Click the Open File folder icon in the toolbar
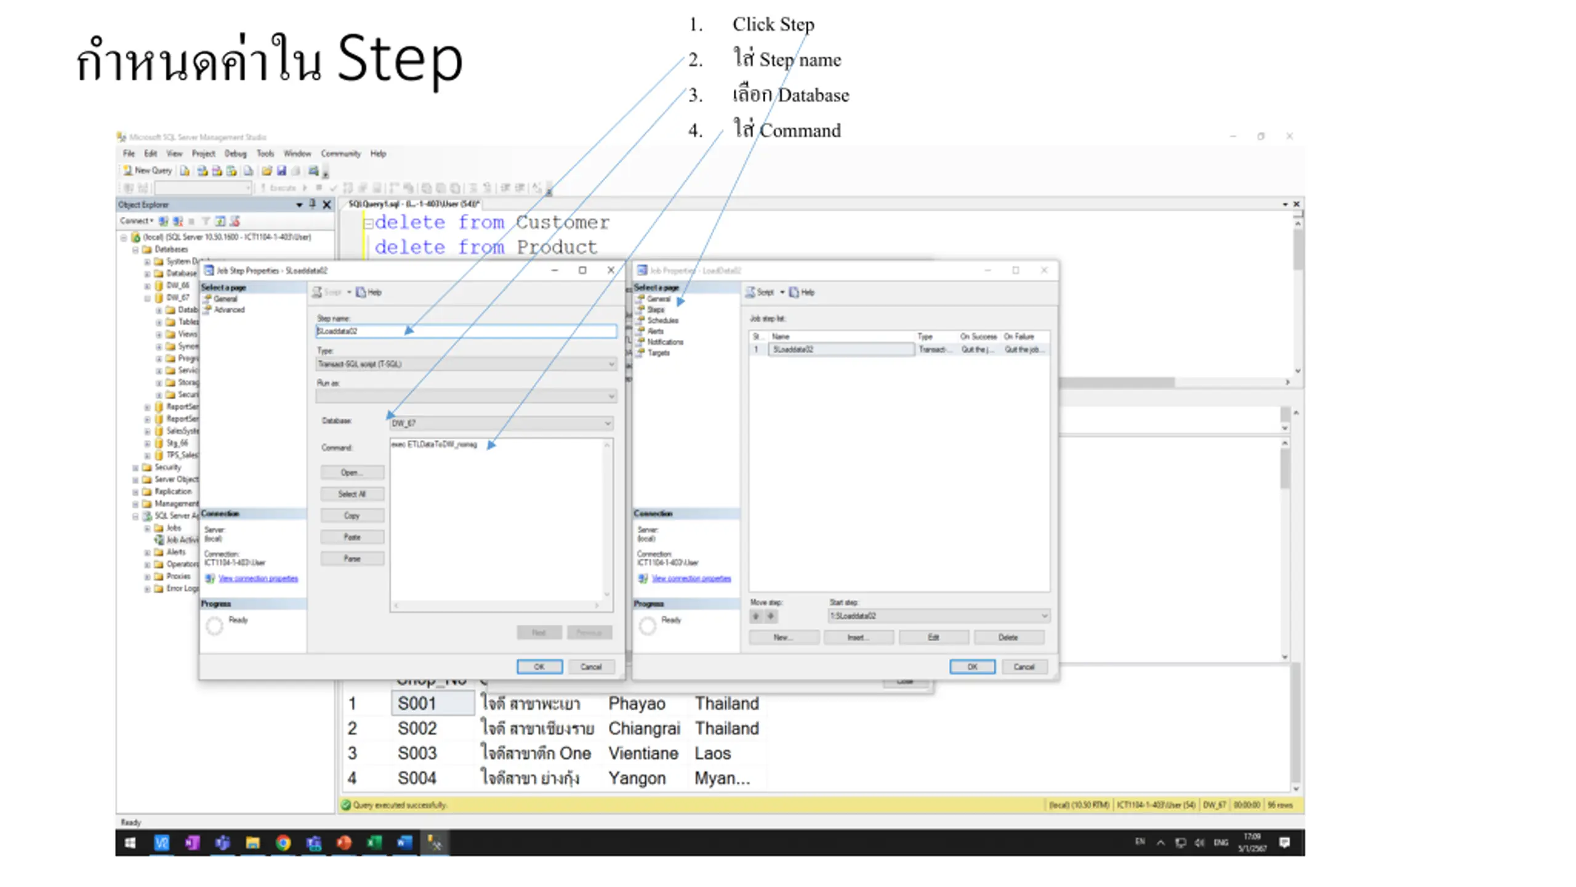The image size is (1576, 887). coord(267,171)
